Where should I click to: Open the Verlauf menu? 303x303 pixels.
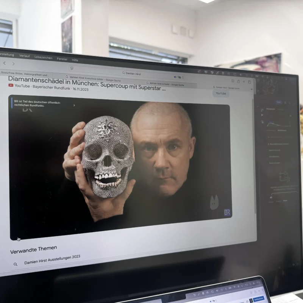click(24, 56)
